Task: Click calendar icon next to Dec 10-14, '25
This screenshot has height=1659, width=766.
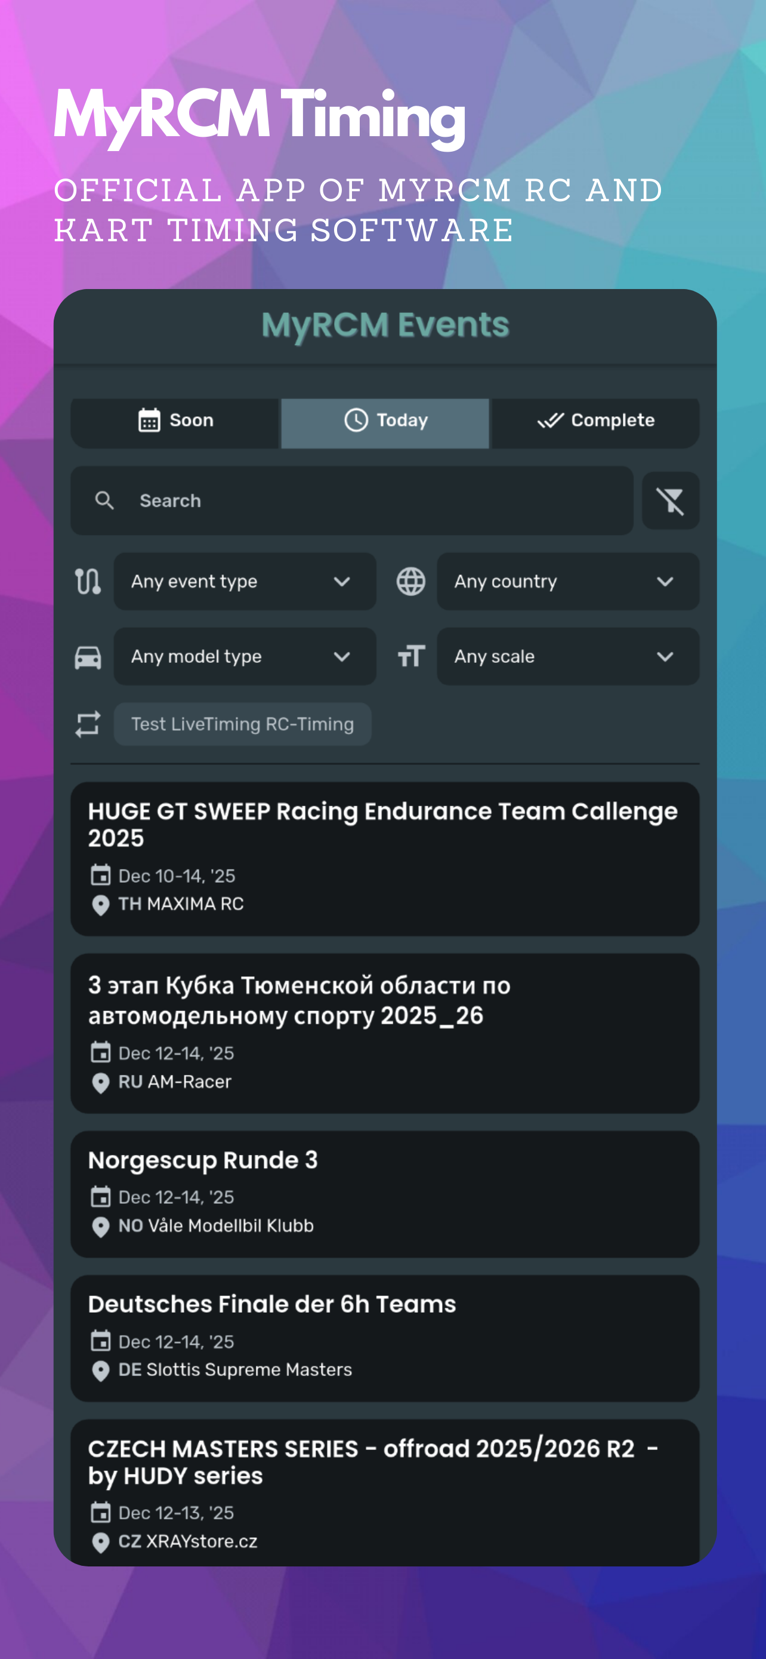Action: tap(100, 875)
